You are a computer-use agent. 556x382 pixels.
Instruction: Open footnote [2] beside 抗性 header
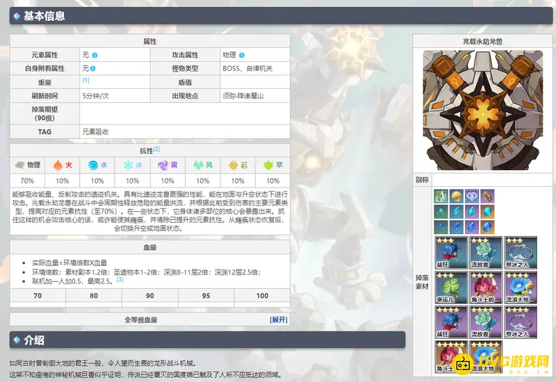(157, 149)
